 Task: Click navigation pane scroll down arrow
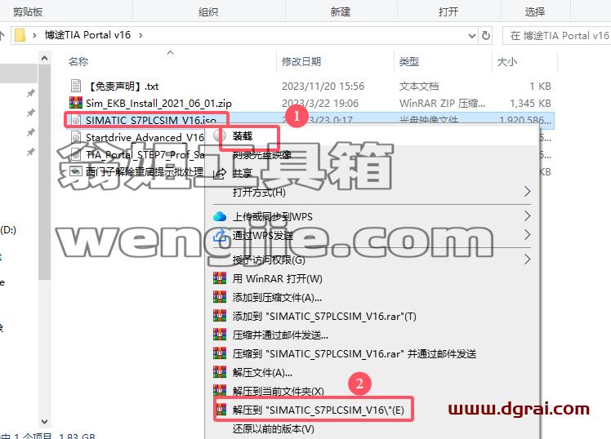44,422
